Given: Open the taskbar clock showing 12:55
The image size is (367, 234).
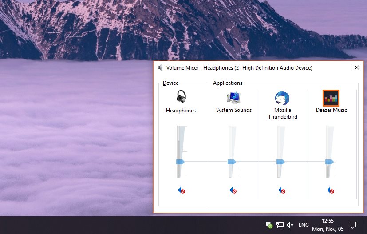Looking at the screenshot, I should 328,225.
